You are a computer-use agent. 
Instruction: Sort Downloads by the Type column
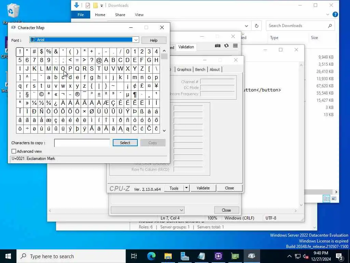click(x=274, y=38)
